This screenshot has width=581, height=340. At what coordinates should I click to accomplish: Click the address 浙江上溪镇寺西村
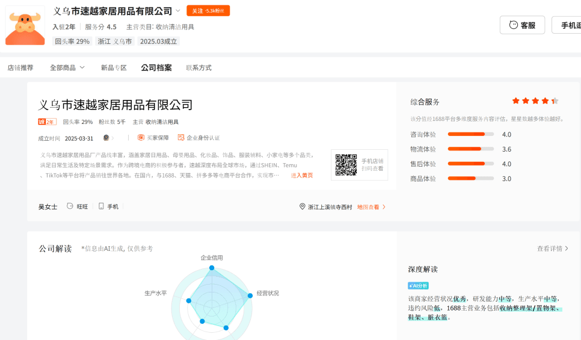pos(330,207)
